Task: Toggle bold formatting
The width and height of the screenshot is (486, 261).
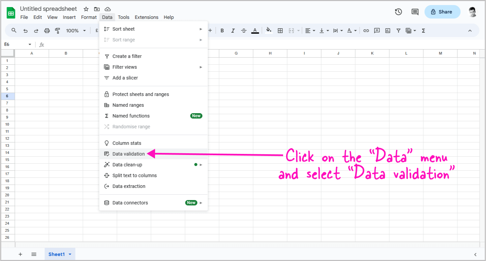Action: point(222,30)
